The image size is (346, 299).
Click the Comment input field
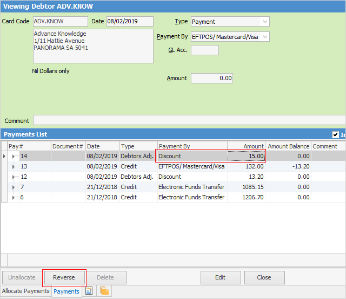189,120
